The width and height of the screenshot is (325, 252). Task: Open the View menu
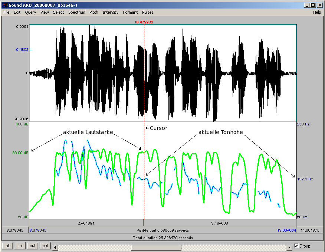pyautogui.click(x=45, y=12)
